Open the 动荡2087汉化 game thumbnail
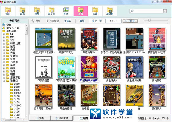This screenshot has width=172, height=122. tap(66, 39)
